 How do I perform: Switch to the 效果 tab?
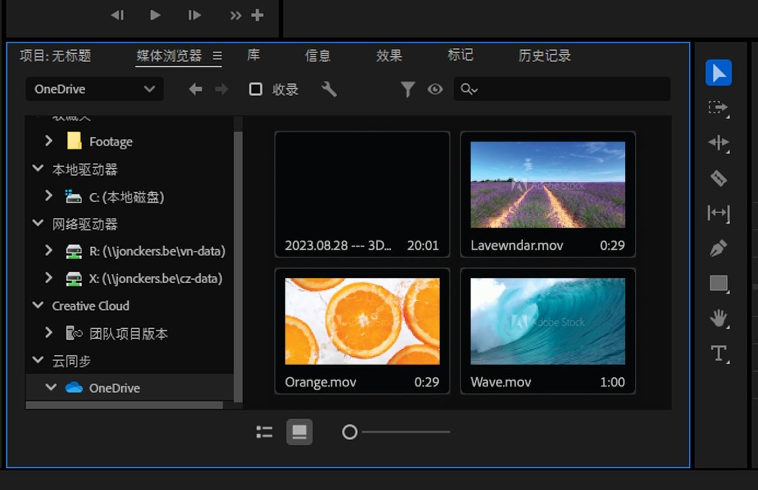pos(389,56)
